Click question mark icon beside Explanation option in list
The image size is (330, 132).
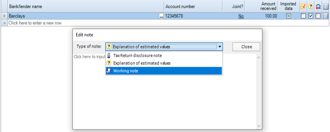point(109,63)
